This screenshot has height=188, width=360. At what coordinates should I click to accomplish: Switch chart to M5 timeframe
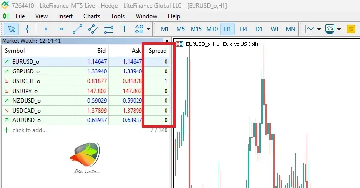180,29
